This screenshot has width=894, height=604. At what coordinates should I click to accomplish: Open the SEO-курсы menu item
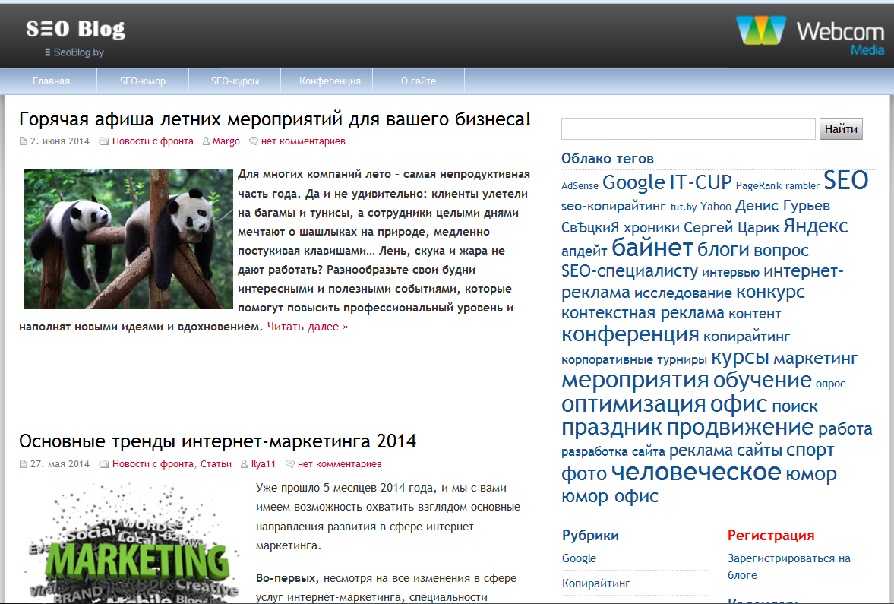tap(235, 81)
